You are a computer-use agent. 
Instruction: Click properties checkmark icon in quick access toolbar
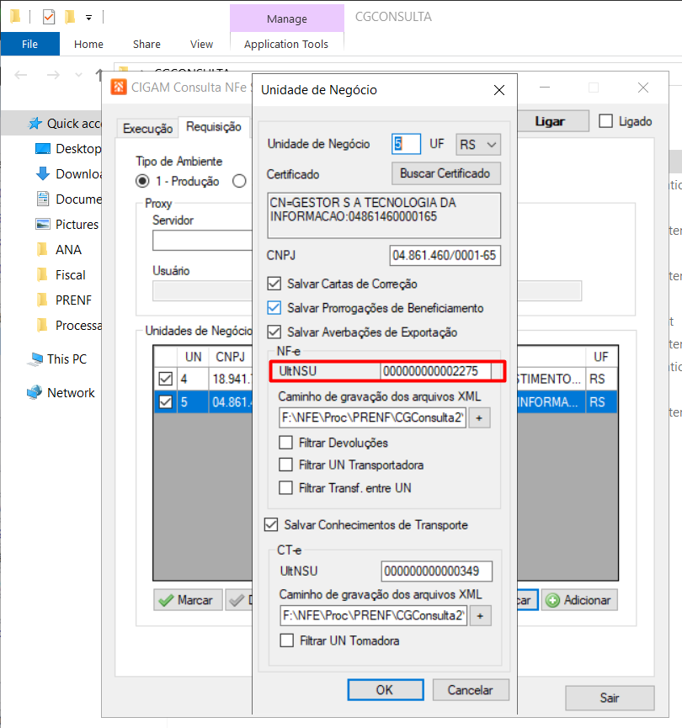(x=48, y=17)
